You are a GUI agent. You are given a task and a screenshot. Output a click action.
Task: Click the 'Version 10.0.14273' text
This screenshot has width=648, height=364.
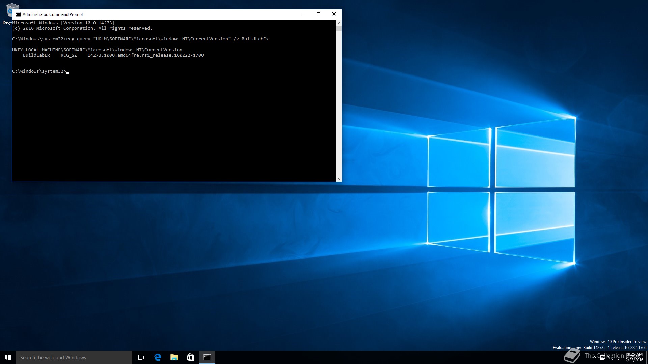pyautogui.click(x=88, y=23)
